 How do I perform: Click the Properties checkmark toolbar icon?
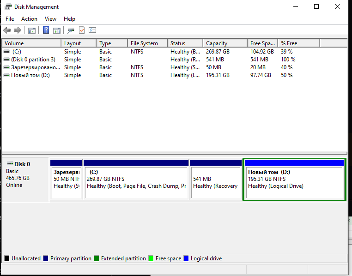click(x=82, y=30)
